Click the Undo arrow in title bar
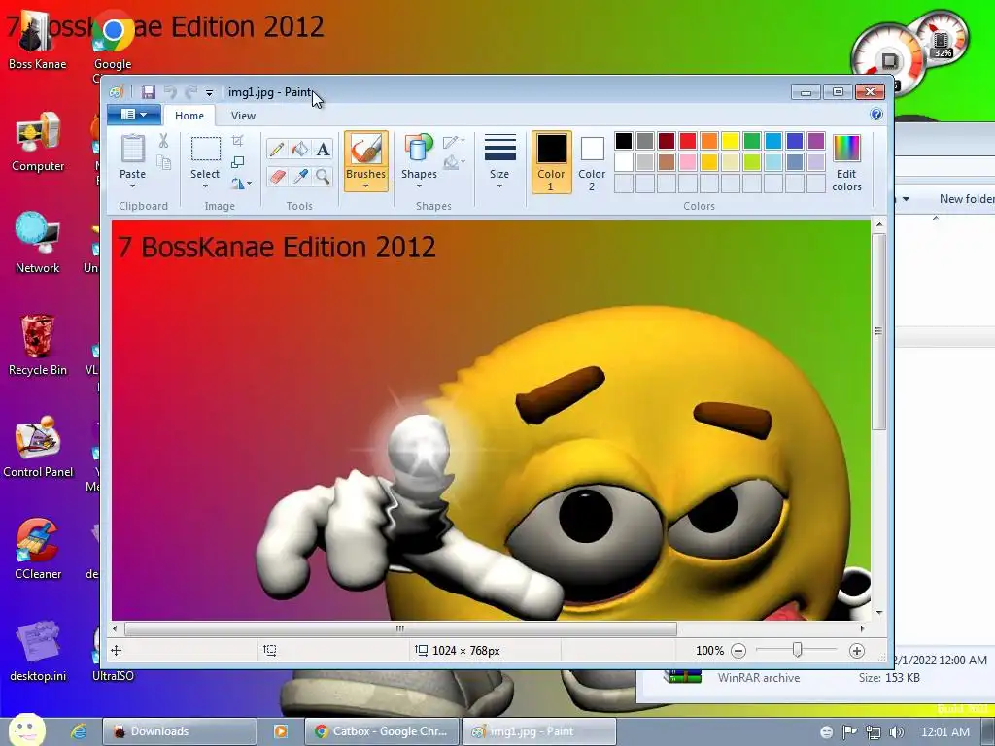This screenshot has width=995, height=746. (x=170, y=92)
